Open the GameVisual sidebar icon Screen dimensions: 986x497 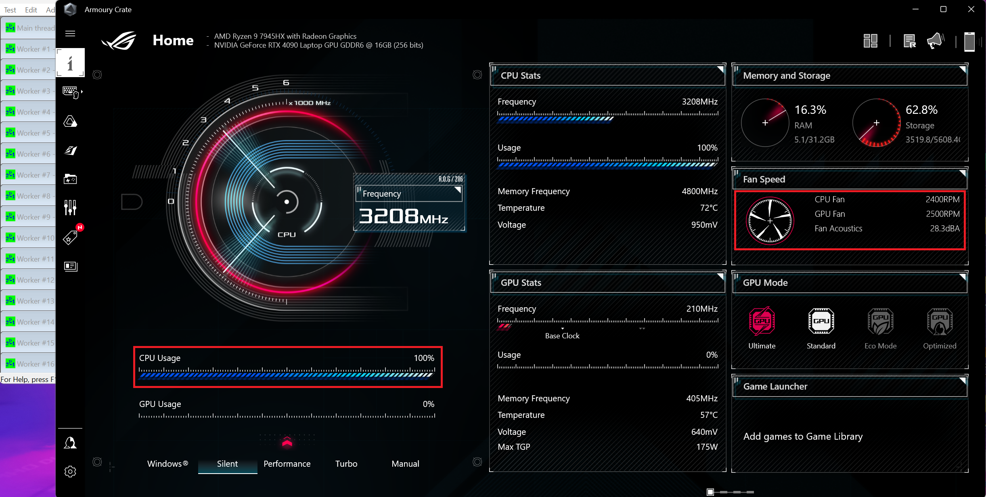pos(70,150)
